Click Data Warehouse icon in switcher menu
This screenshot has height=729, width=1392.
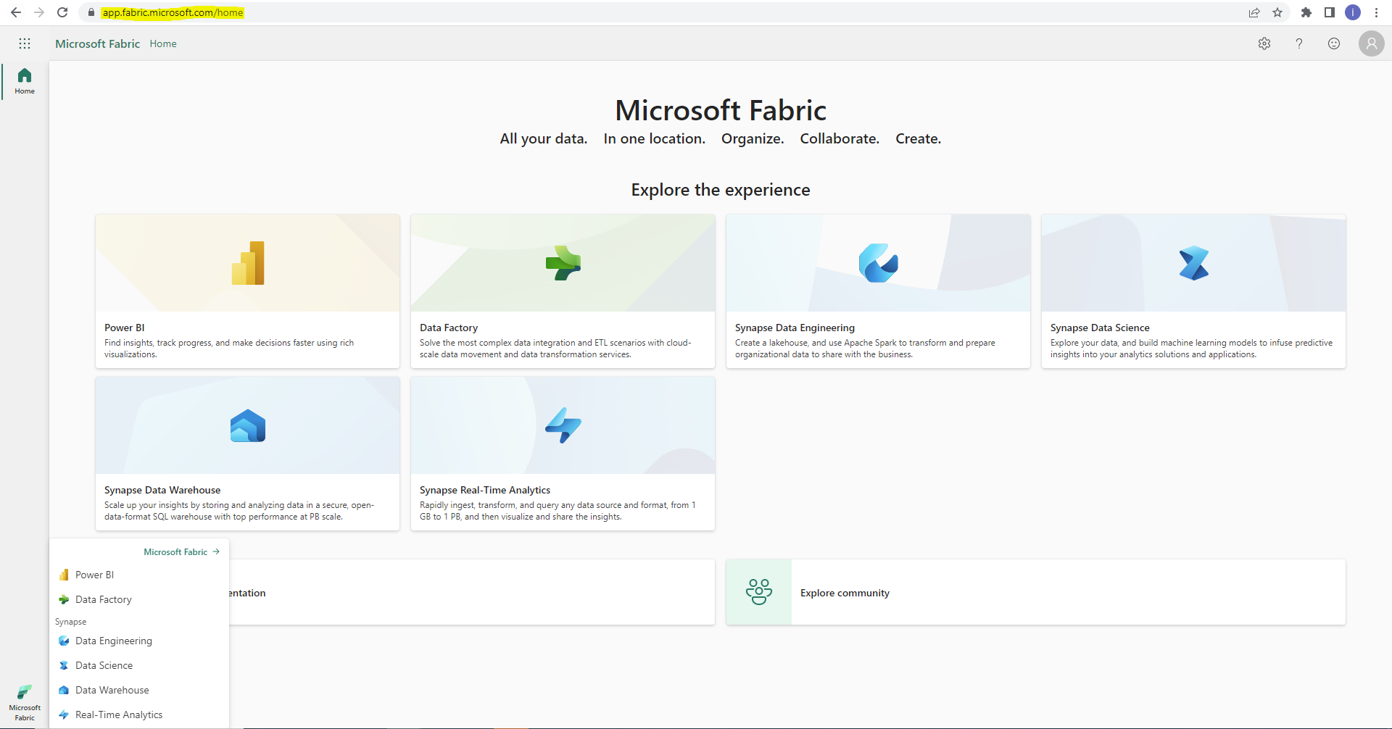coord(64,690)
